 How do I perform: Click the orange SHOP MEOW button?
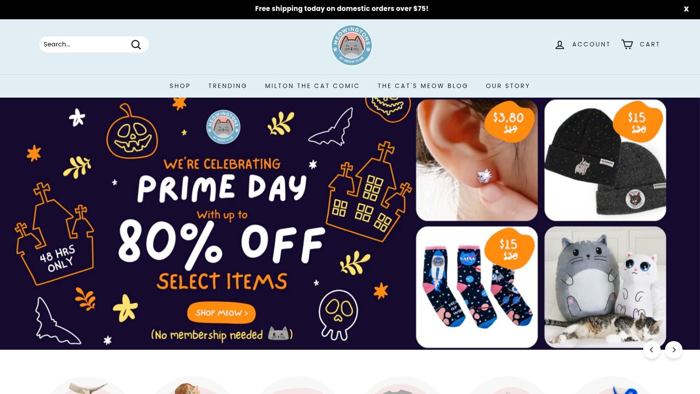tap(221, 313)
